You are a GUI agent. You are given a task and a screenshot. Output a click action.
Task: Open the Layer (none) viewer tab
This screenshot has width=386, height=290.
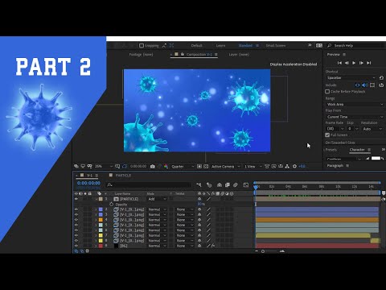point(239,55)
